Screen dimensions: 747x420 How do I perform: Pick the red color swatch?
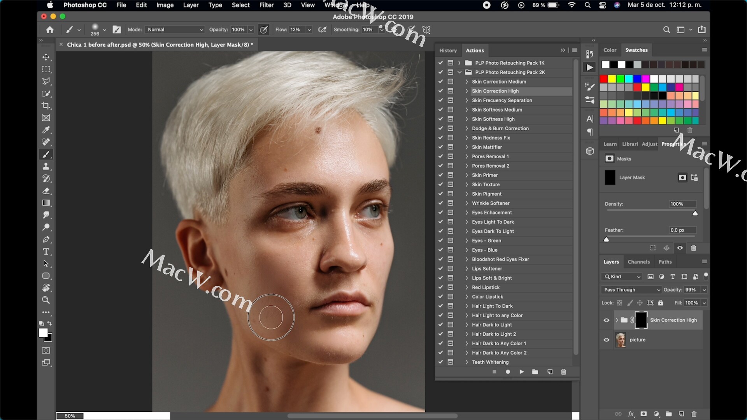point(603,79)
